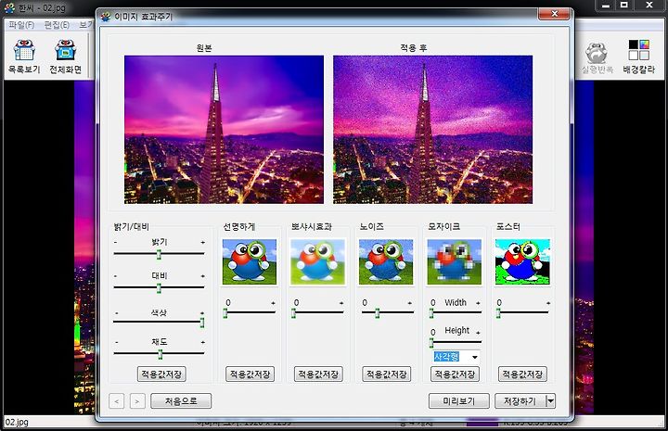Click 적용값저장 under 모자이크
The width and height of the screenshot is (668, 431).
[x=455, y=374]
